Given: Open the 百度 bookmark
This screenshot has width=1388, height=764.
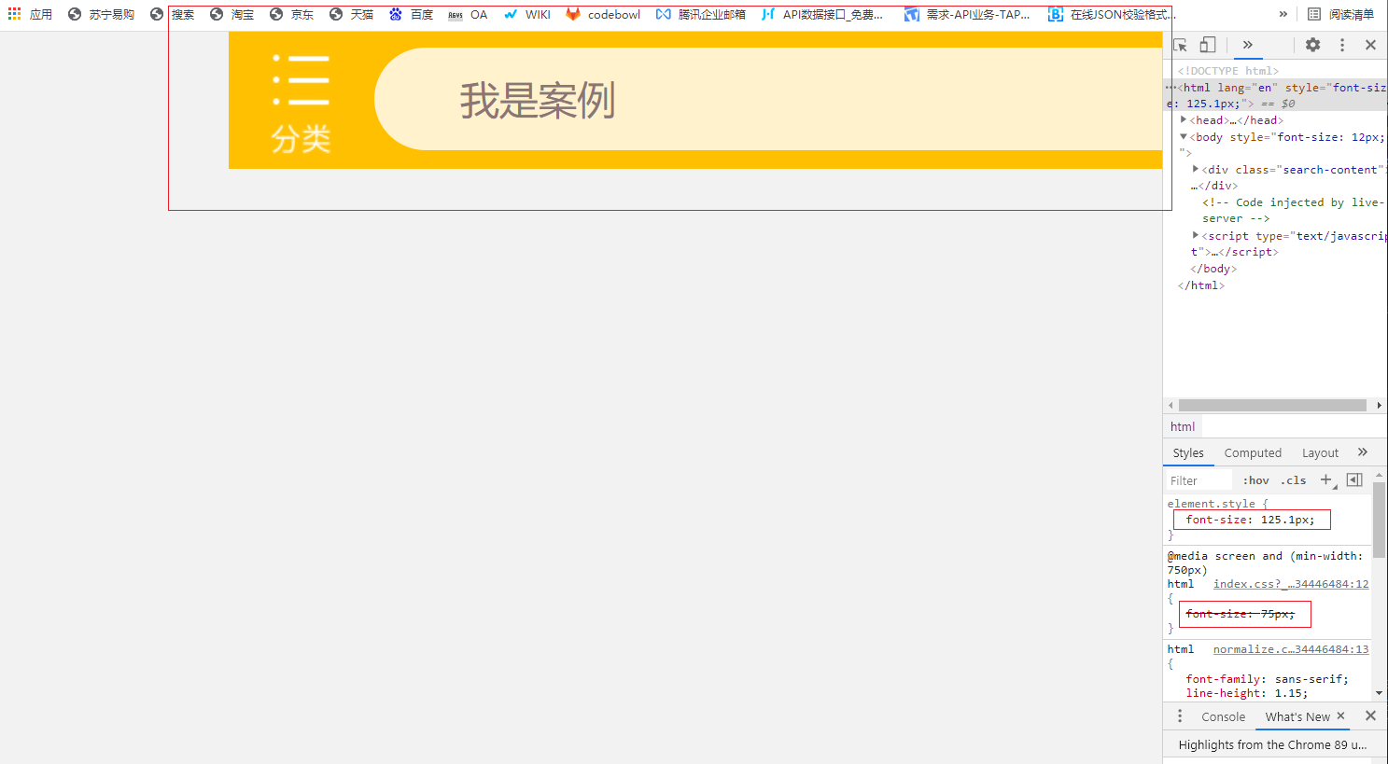Looking at the screenshot, I should tap(411, 14).
